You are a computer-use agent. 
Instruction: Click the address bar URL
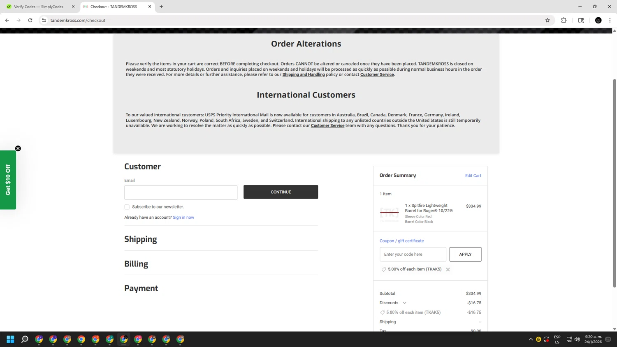click(78, 20)
